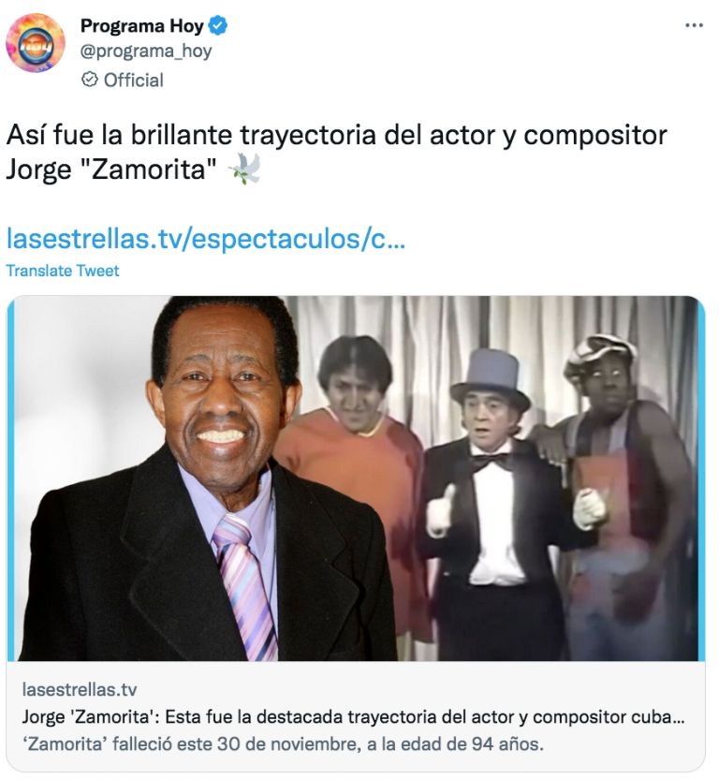Click the dove emoji in the tweet
This screenshot has width=719, height=780.
pos(244,169)
